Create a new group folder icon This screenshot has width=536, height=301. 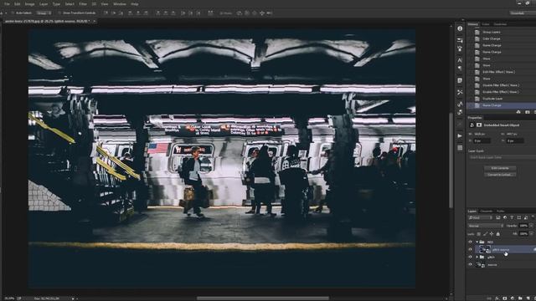520,298
